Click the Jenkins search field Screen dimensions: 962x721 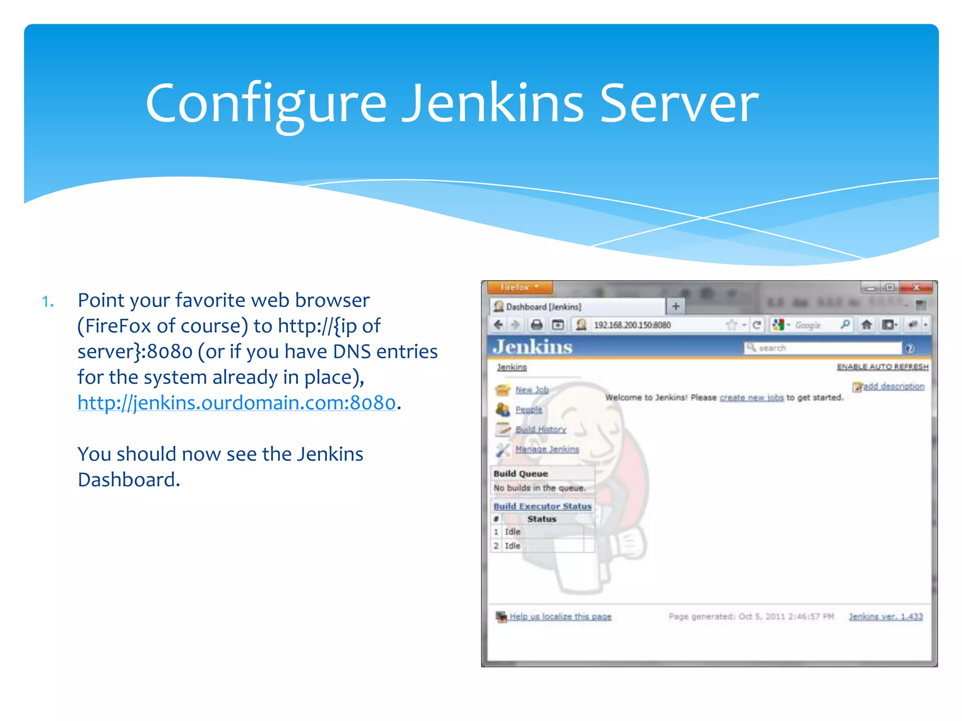click(x=823, y=348)
